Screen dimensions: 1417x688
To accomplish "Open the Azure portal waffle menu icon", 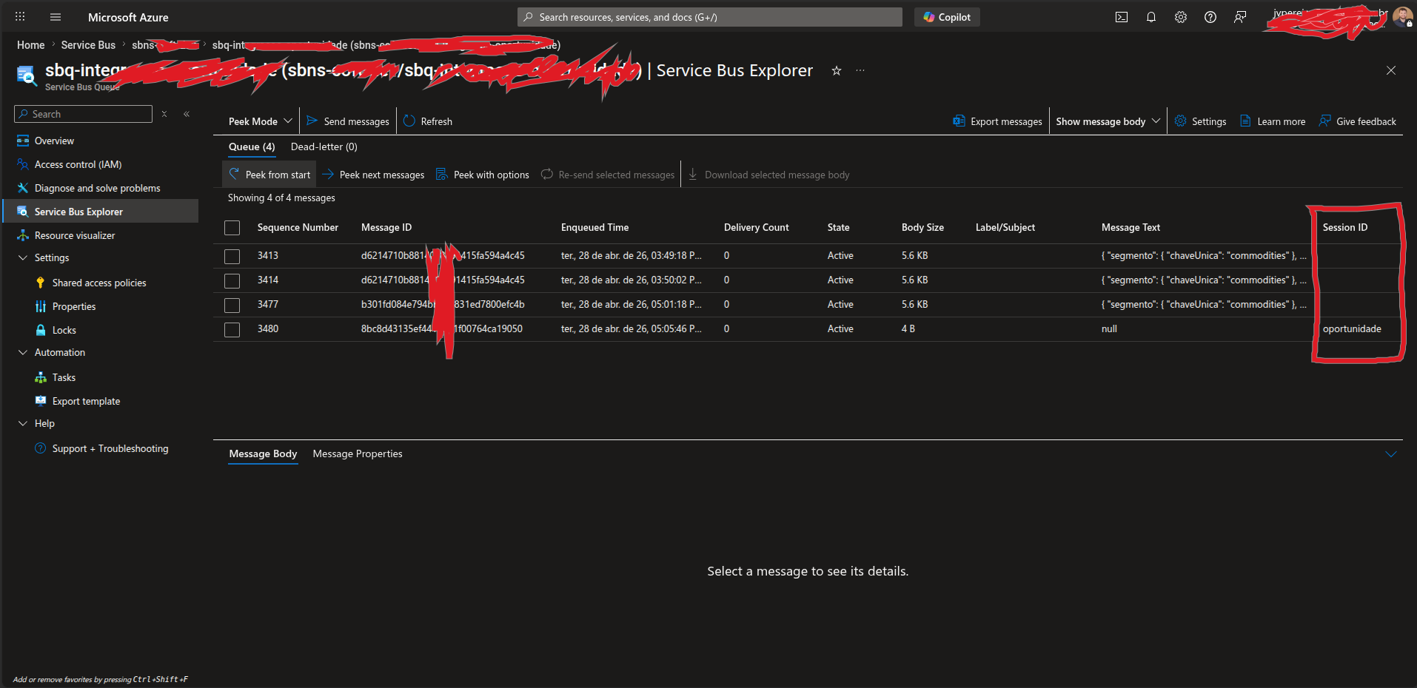I will pos(20,17).
